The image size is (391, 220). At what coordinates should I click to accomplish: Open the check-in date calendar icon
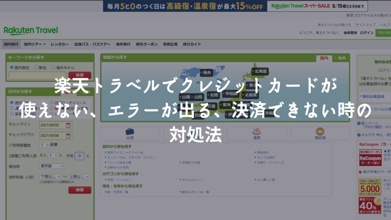[68, 125]
